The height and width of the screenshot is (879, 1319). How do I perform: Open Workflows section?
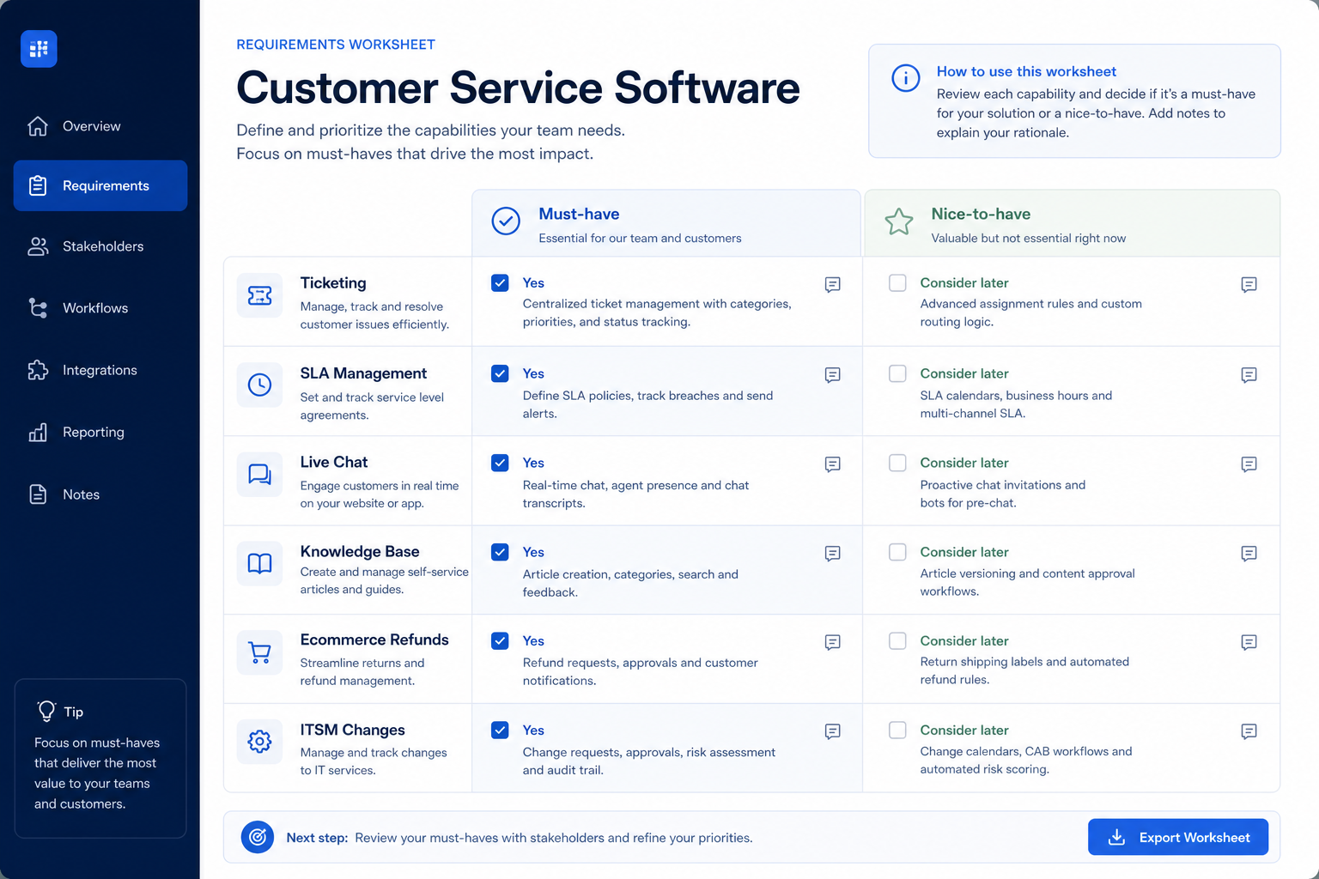coord(100,308)
